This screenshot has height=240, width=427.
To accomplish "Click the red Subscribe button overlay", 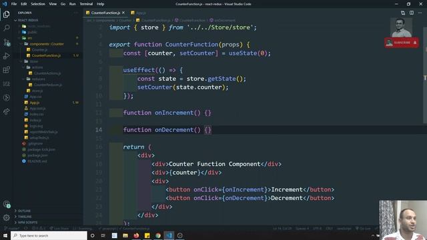I will coord(402,43).
